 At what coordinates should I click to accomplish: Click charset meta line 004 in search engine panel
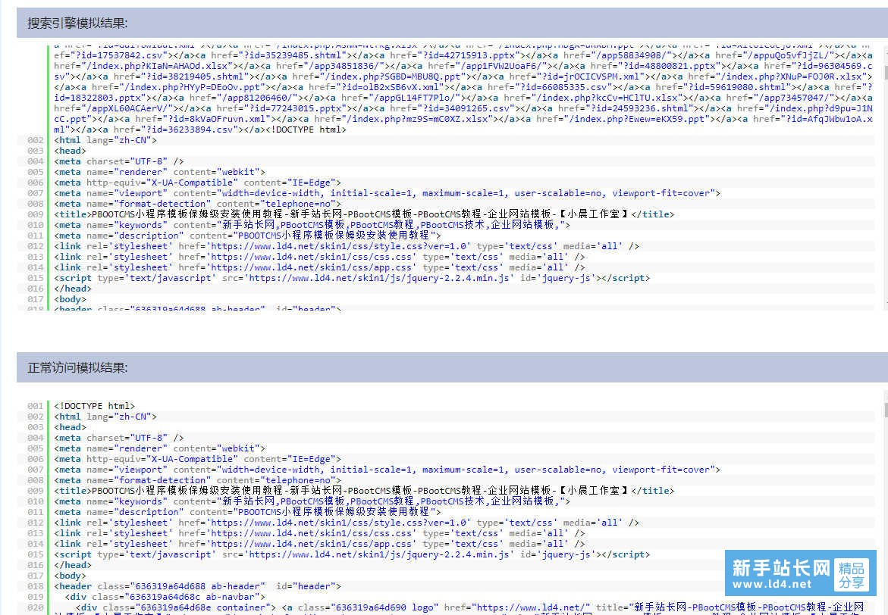pyautogui.click(x=119, y=162)
